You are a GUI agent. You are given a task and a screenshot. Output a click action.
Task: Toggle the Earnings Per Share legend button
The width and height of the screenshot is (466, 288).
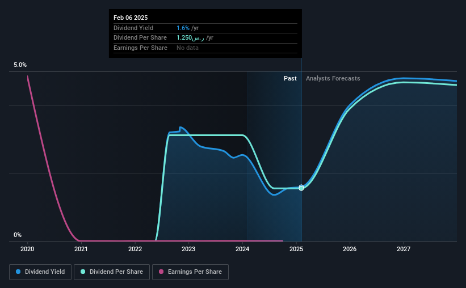[x=190, y=272]
